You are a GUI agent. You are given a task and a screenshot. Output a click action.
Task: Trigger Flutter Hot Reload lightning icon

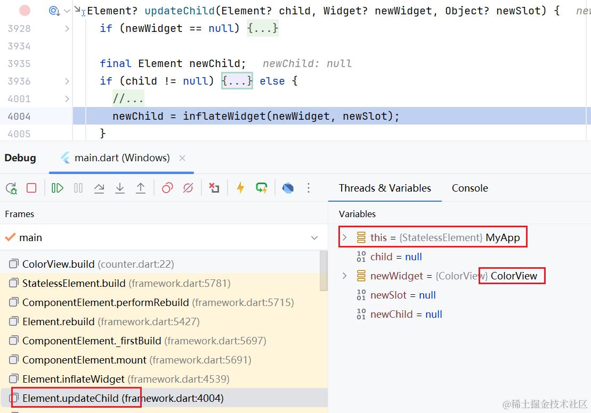(240, 188)
